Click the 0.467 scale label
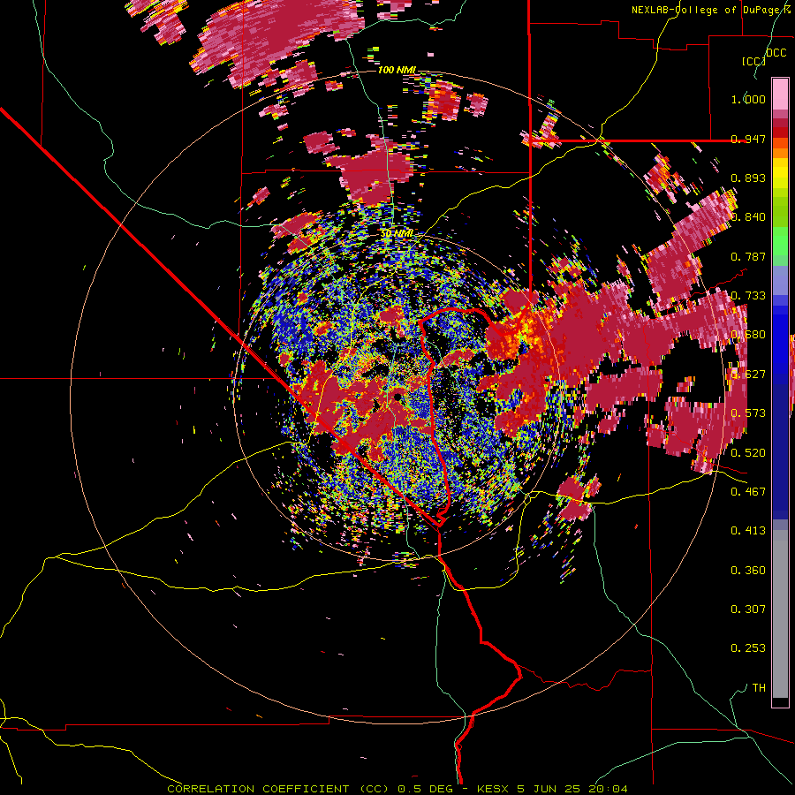This screenshot has width=795, height=795. (748, 491)
